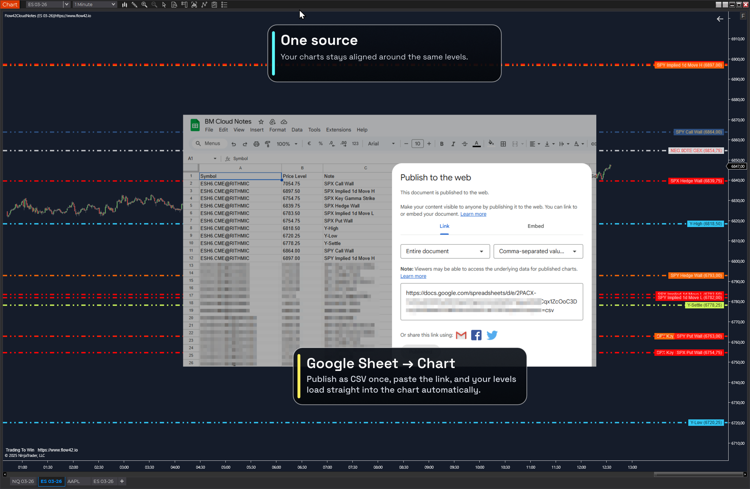This screenshot has height=489, width=750.
Task: Format the cell as percent
Action: (321, 144)
